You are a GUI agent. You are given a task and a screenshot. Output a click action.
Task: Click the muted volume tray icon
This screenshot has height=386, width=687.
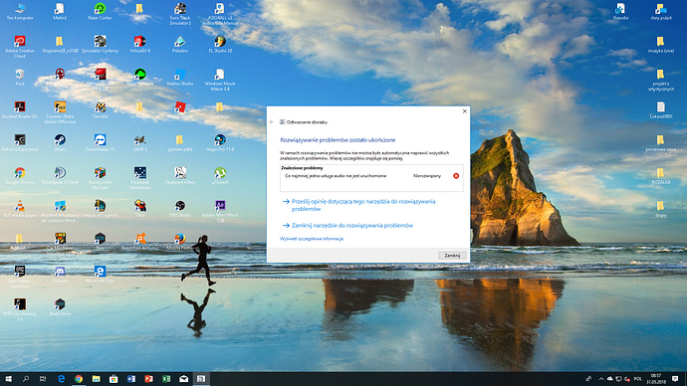(627, 379)
